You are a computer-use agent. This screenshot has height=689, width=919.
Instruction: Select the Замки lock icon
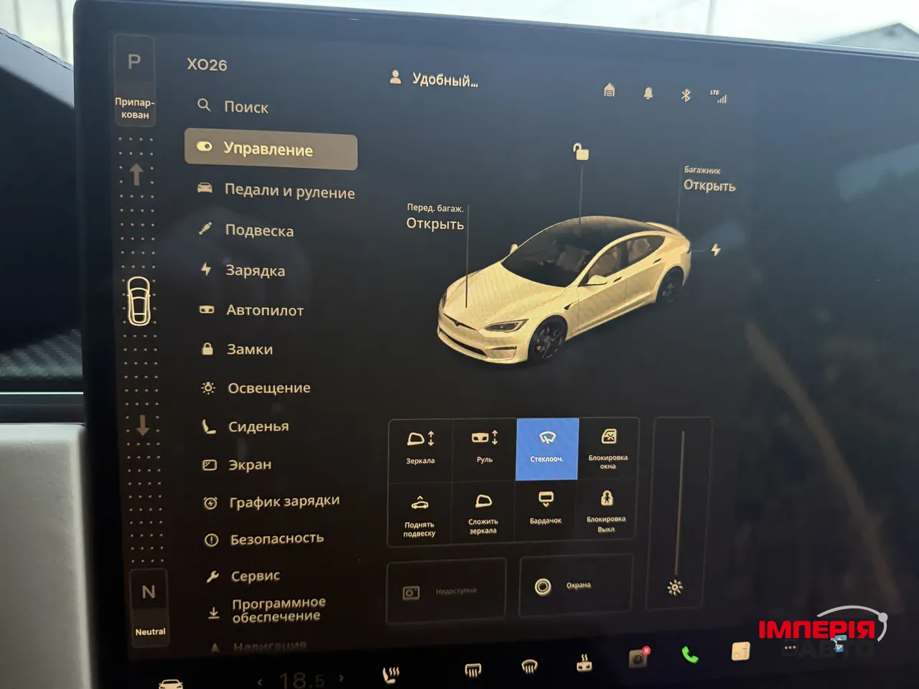(207, 348)
